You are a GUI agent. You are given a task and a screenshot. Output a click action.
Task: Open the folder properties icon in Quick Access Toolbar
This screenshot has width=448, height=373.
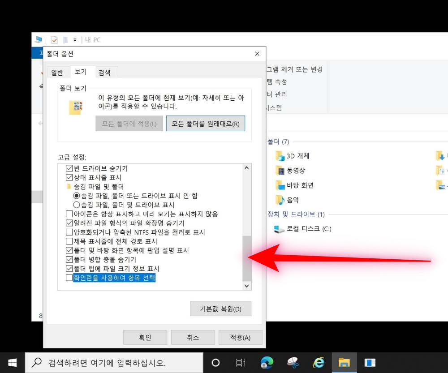click(54, 40)
